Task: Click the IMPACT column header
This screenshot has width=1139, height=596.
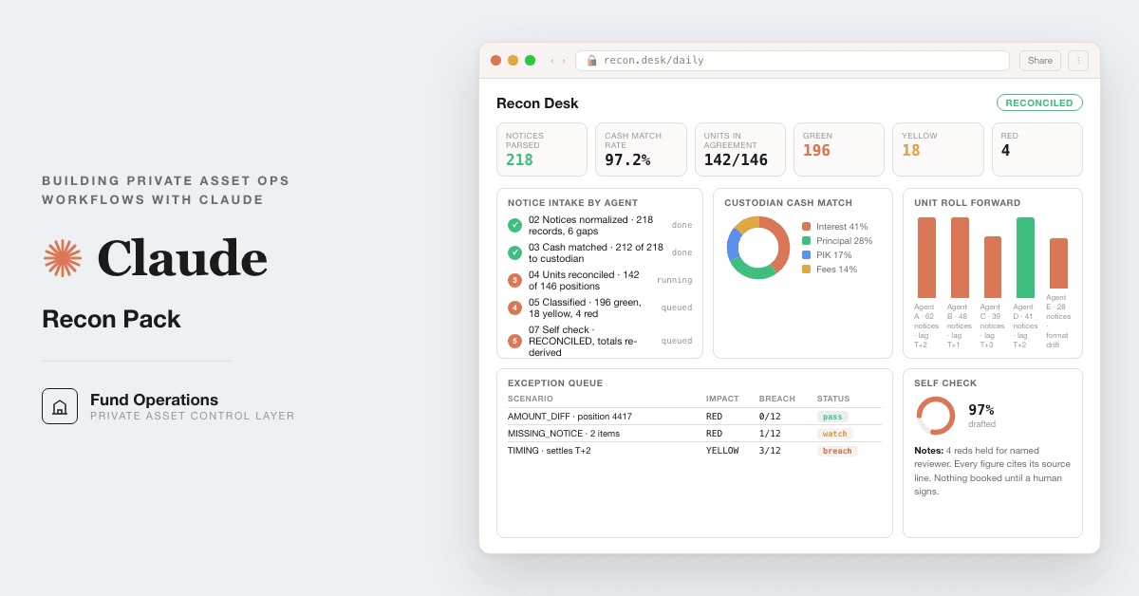Action: [722, 399]
